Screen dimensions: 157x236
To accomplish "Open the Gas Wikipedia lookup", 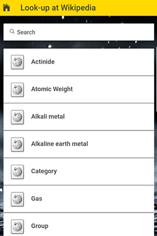I will (37, 199).
